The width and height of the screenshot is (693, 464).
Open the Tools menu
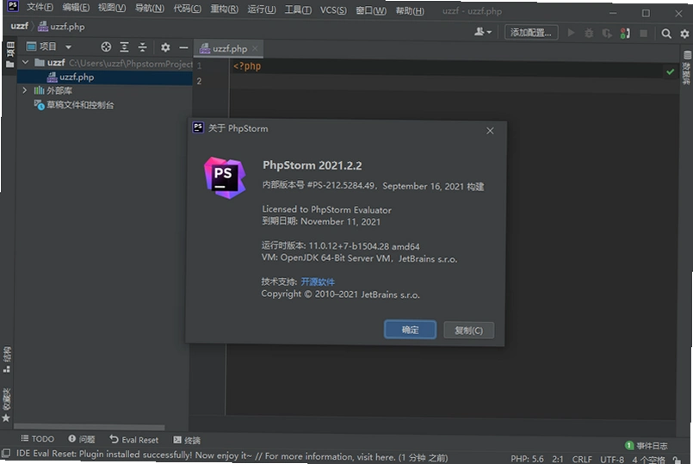point(298,9)
